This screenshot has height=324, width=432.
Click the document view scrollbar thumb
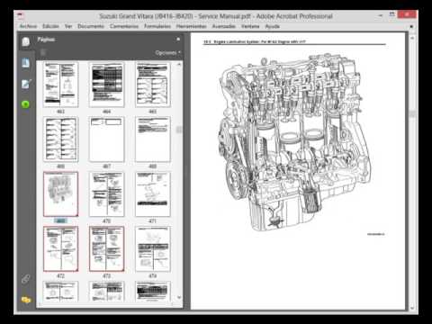point(412,114)
